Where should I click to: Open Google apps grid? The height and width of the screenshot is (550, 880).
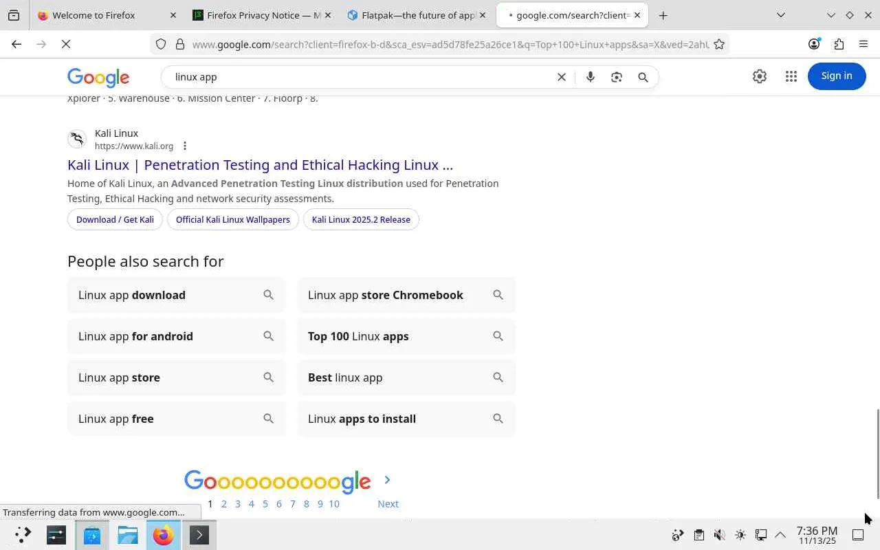pos(791,76)
